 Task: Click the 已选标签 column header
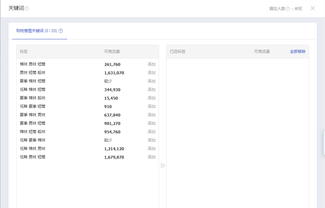[178, 52]
